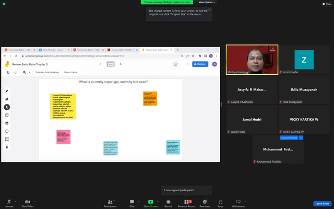
Task: Click Hapus frame
Action: pyautogui.click(x=70, y=72)
